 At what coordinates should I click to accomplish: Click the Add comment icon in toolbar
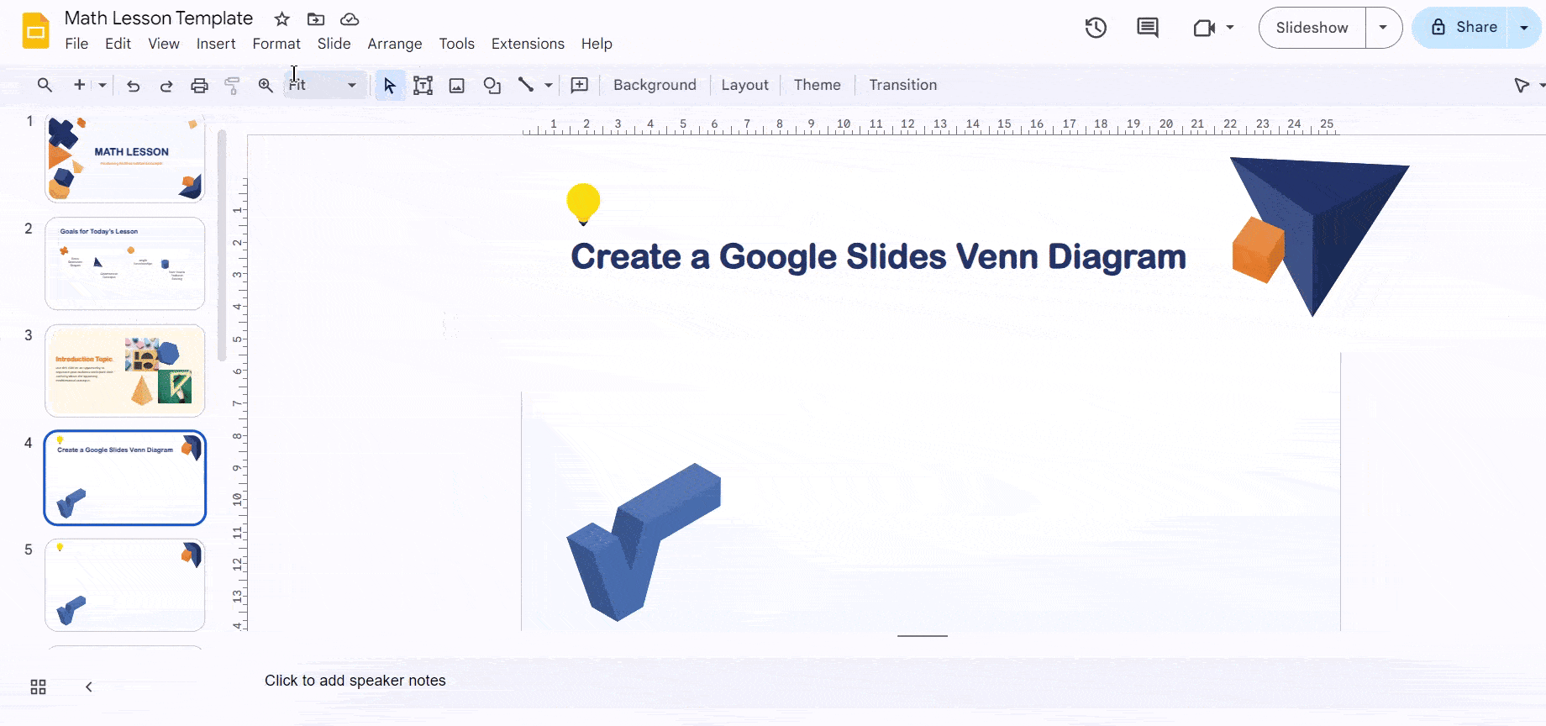[580, 85]
